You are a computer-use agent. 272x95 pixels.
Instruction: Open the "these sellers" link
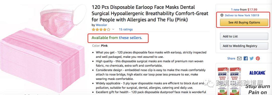click(130, 38)
